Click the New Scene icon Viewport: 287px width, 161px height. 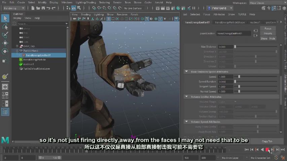click(33, 8)
